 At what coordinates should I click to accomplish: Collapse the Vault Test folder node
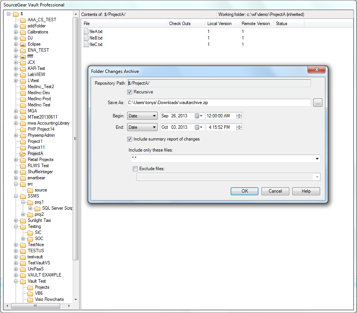pyautogui.click(x=16, y=281)
